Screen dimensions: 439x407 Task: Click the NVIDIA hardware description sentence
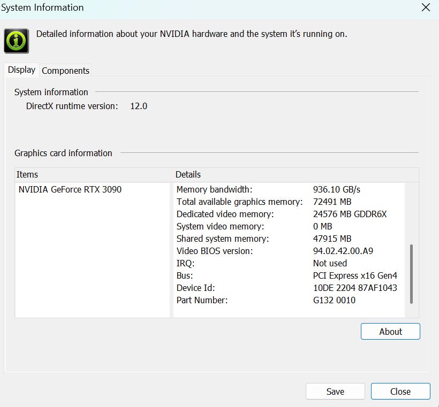click(192, 34)
